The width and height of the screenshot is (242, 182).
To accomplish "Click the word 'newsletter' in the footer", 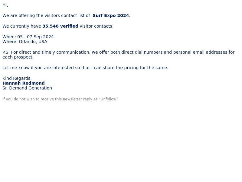I will click(x=72, y=99).
